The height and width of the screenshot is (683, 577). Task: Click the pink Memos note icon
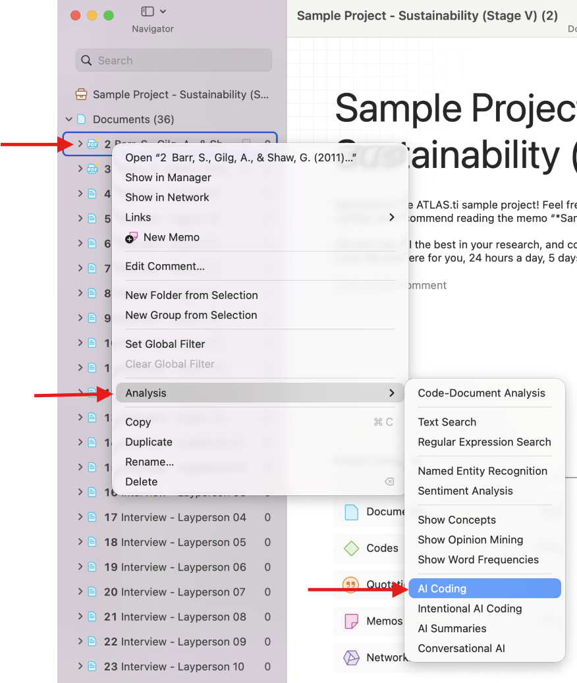tap(352, 621)
